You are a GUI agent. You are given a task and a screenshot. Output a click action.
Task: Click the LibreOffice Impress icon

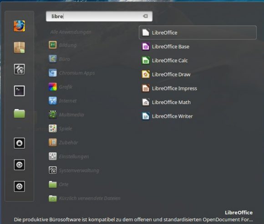pyautogui.click(x=146, y=89)
